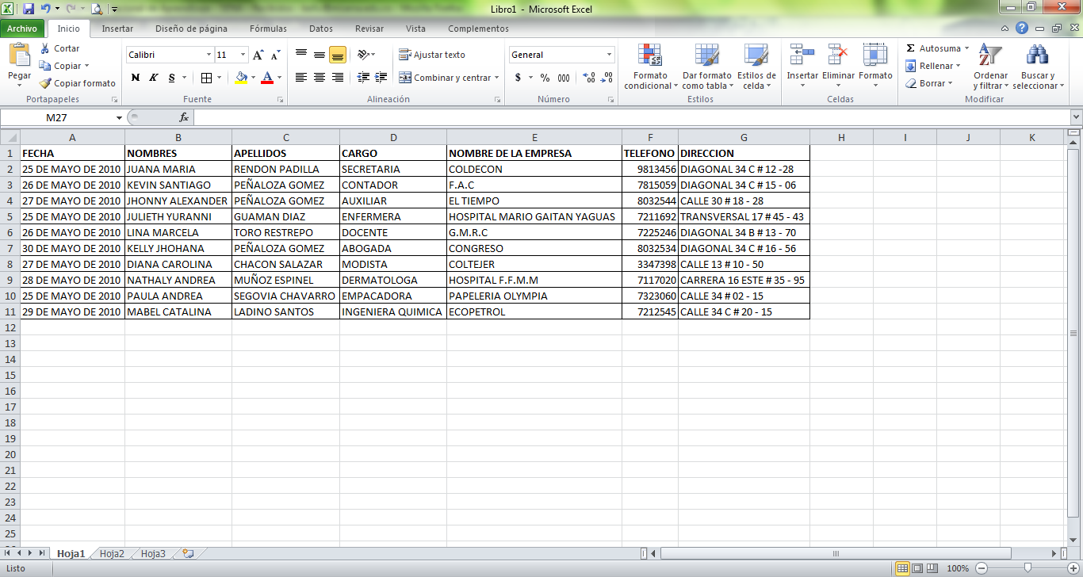Click Eliminar cells icon

point(838,55)
